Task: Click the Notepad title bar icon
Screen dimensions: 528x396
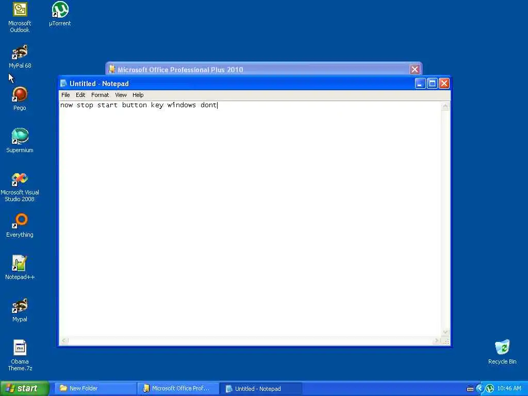Action: pyautogui.click(x=63, y=84)
